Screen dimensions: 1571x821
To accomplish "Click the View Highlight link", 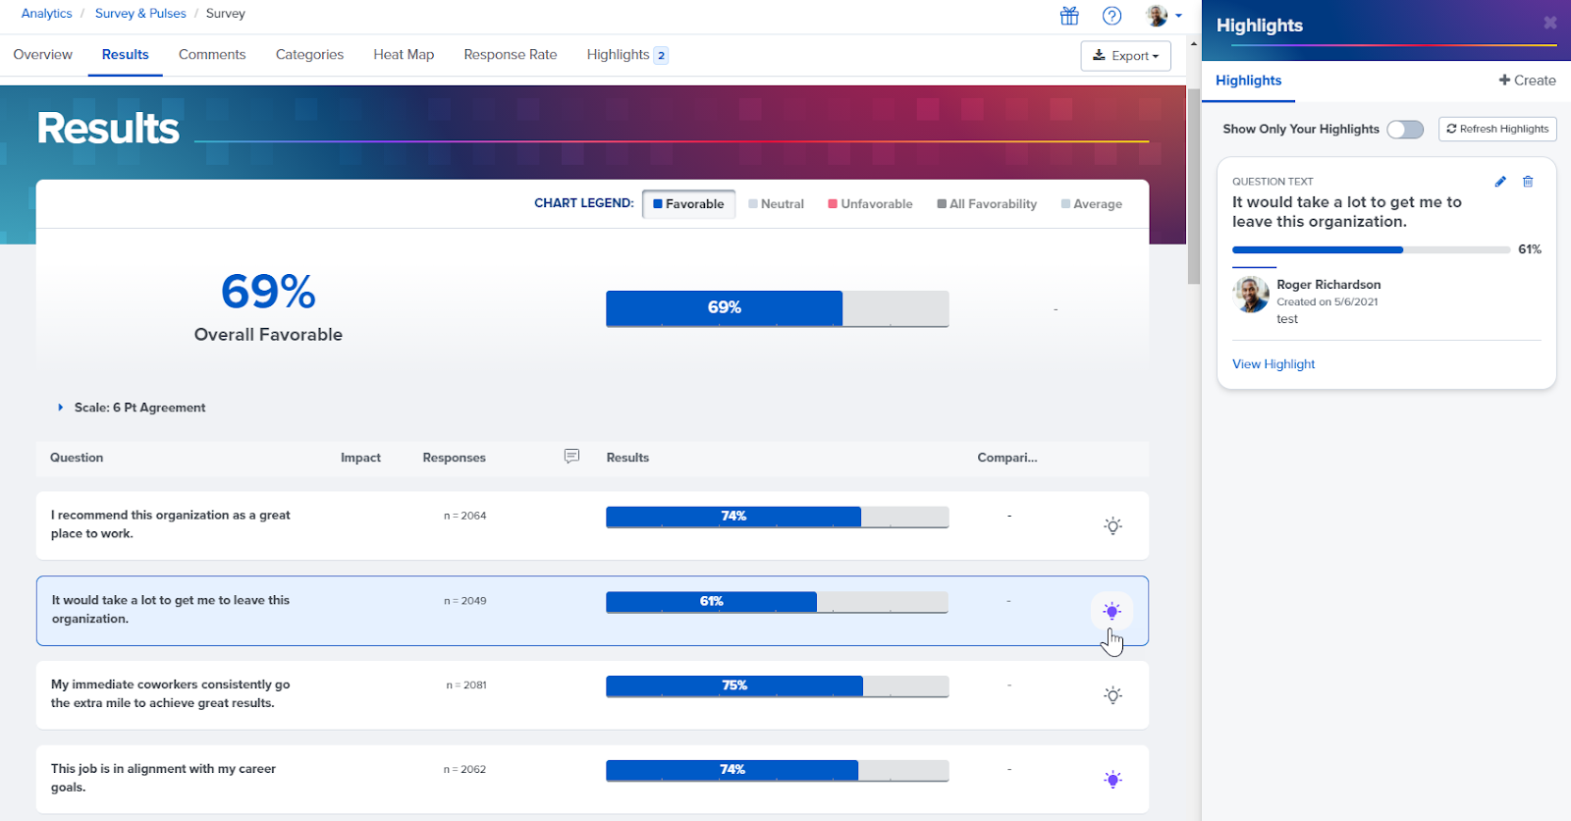I will 1273,364.
